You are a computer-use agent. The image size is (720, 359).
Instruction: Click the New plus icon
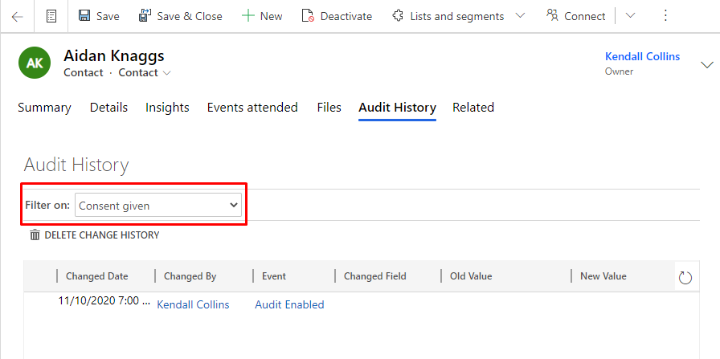click(248, 16)
